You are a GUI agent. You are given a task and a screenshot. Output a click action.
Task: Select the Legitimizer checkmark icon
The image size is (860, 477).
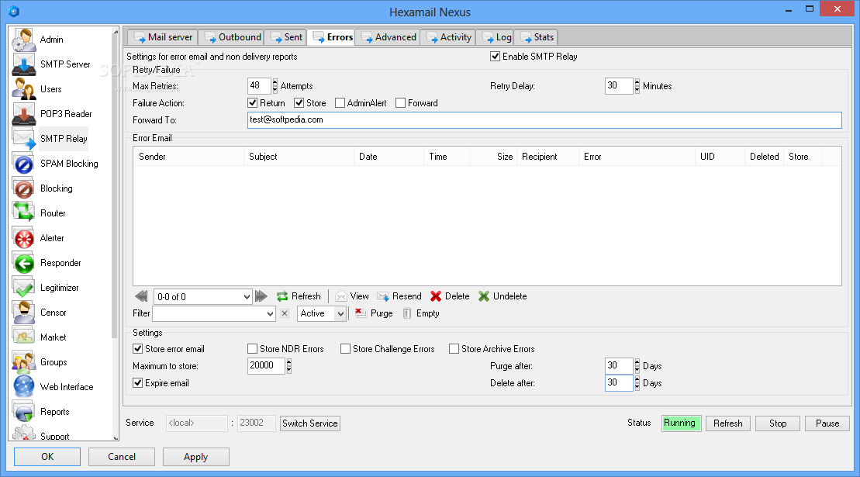[x=24, y=287]
